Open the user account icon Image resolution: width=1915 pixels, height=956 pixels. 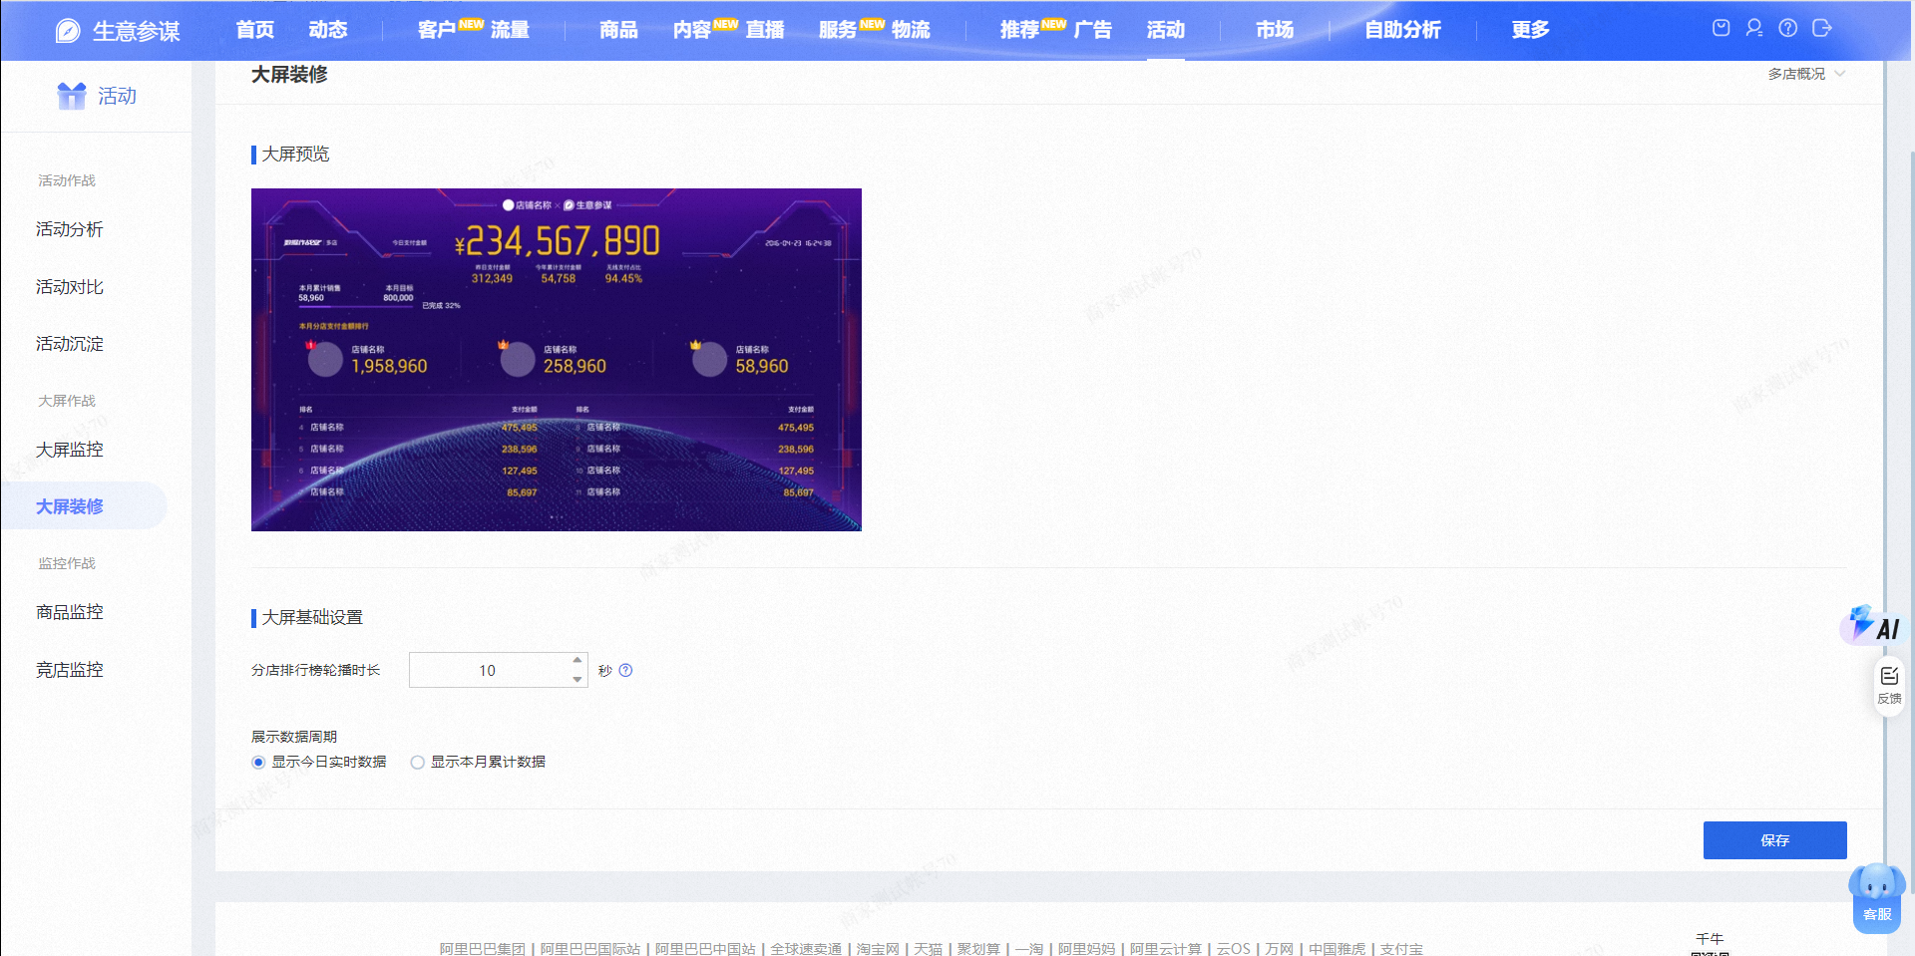[x=1754, y=28]
